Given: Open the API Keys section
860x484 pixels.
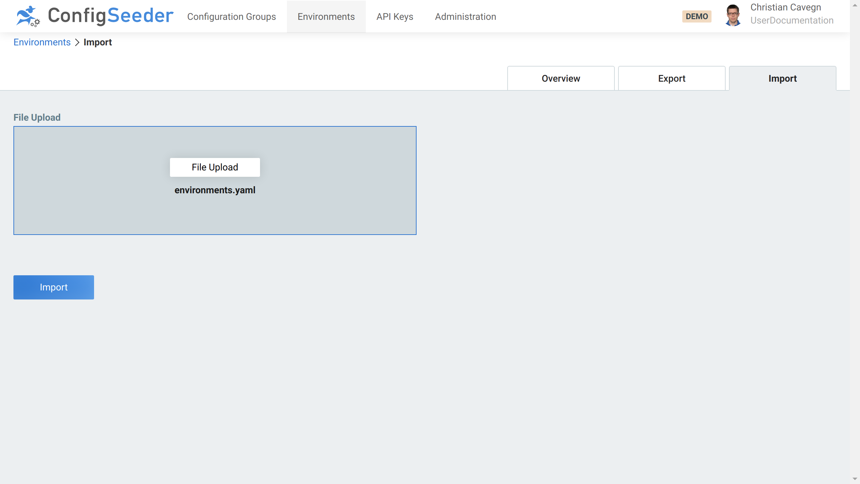Looking at the screenshot, I should coord(394,16).
